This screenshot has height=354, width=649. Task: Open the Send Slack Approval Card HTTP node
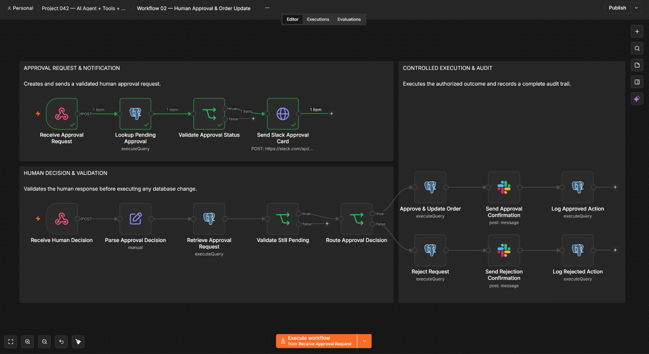283,114
